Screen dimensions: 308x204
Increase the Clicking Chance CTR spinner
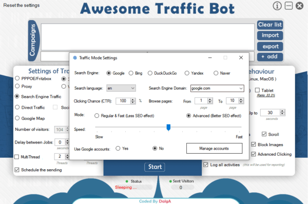133,99
